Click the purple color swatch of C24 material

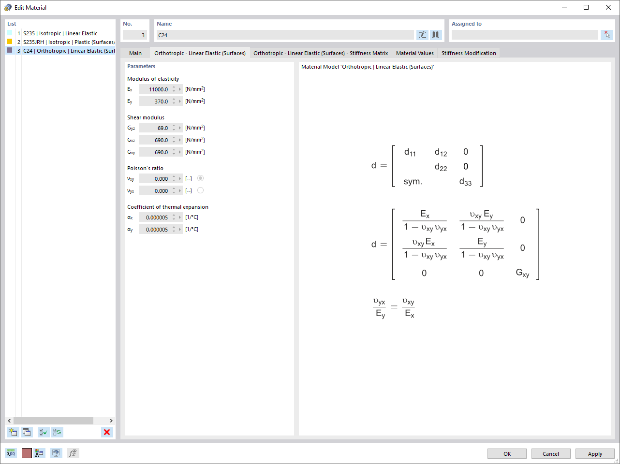9,50
